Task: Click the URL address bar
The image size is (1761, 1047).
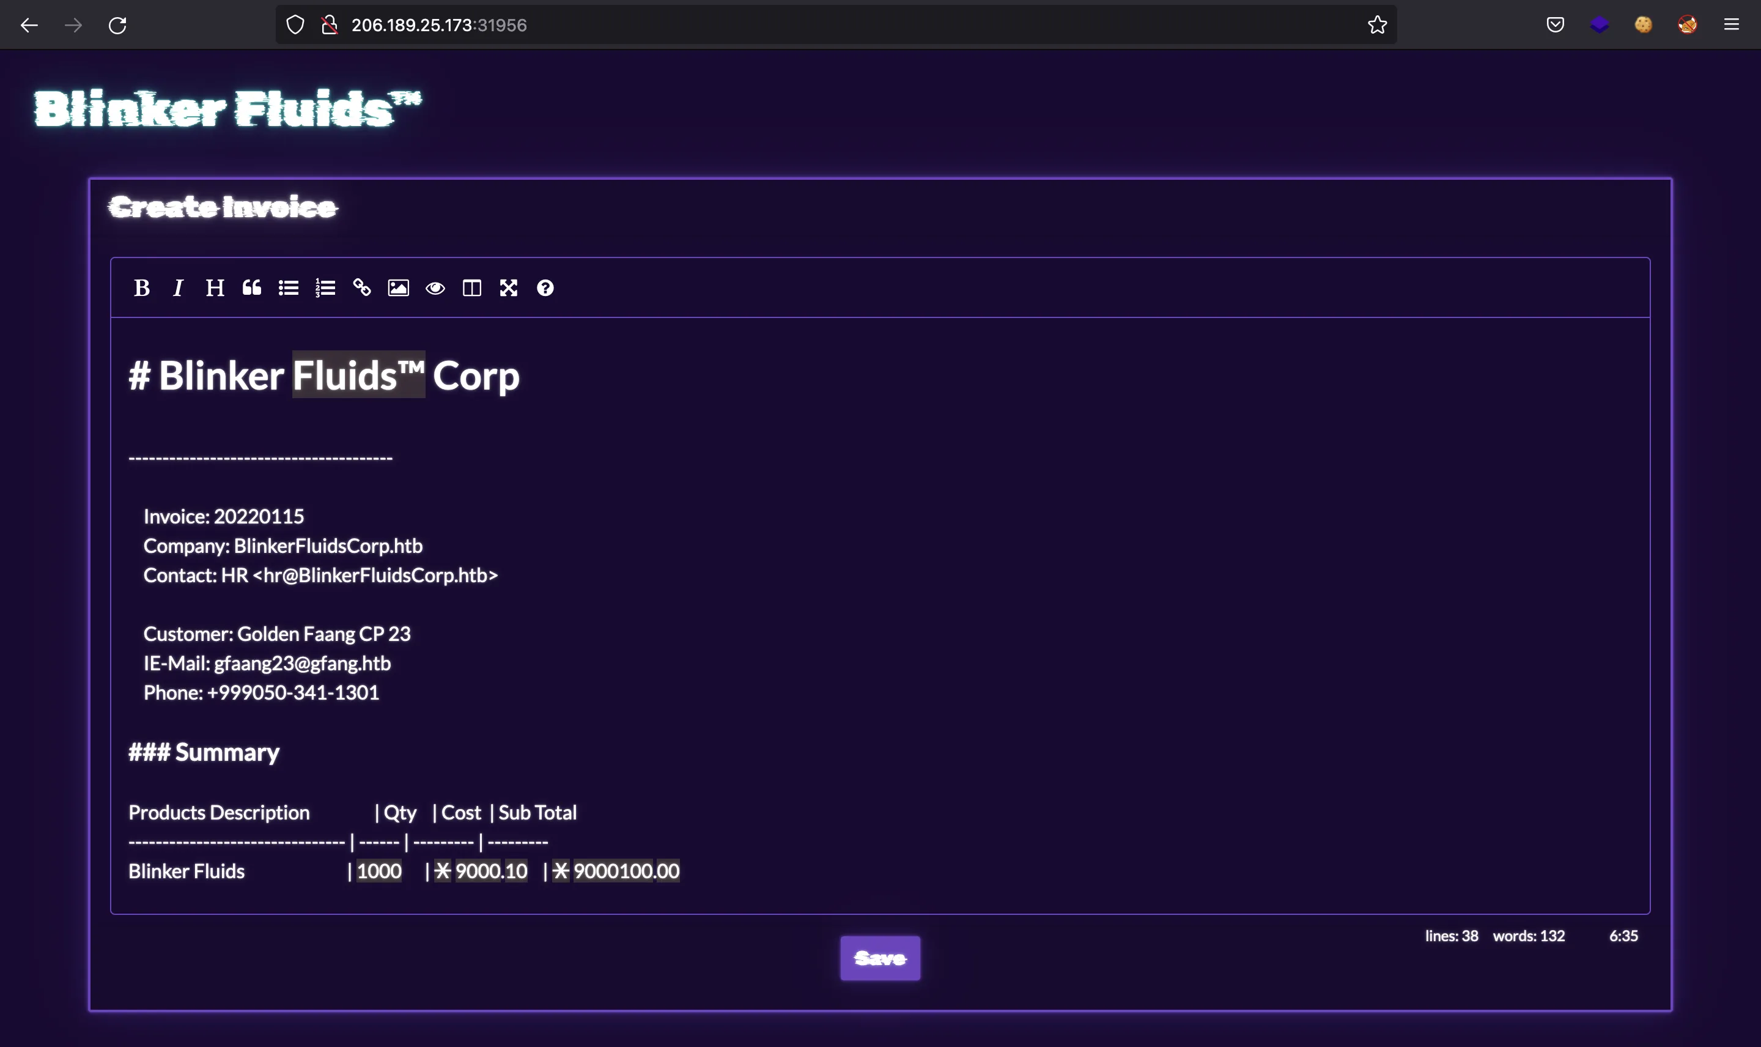Action: tap(836, 26)
